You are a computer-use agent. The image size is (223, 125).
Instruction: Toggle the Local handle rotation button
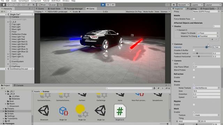52,5
